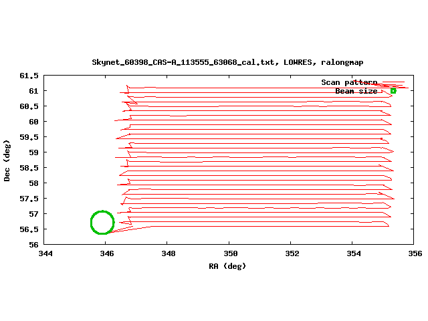The height and width of the screenshot is (321, 428).
Task: Click the x-axis tick label 350
Action: click(x=230, y=253)
